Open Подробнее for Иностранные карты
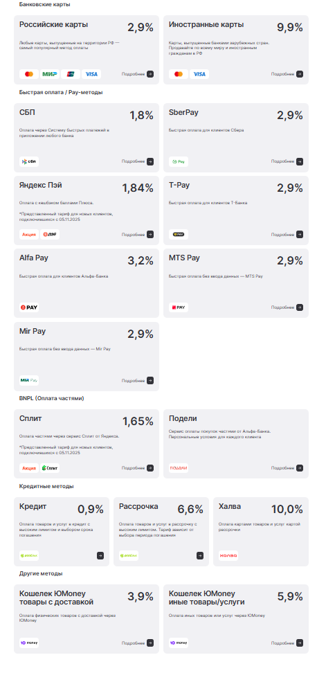Image resolution: width=326 pixels, height=673 pixels. pyautogui.click(x=287, y=74)
